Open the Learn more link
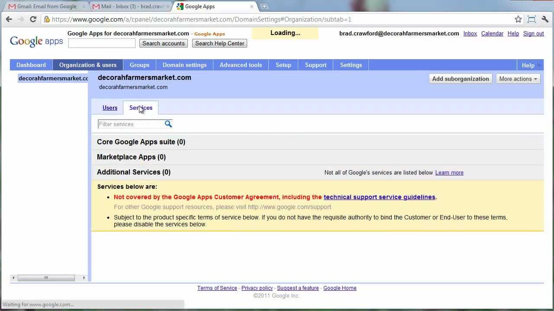Viewport: 554px width, 311px height. click(449, 172)
